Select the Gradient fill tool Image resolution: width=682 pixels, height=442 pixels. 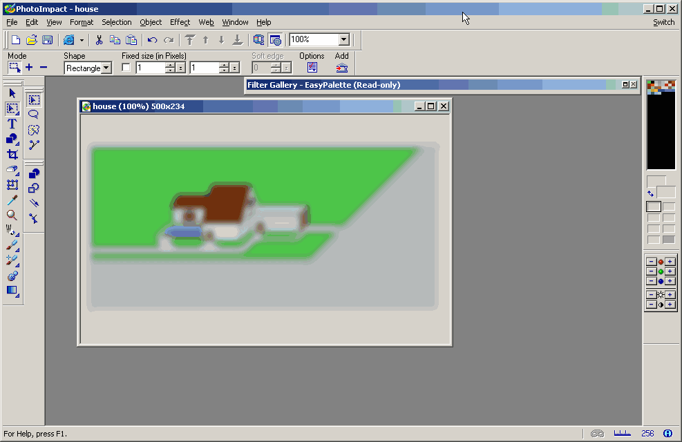[12, 291]
